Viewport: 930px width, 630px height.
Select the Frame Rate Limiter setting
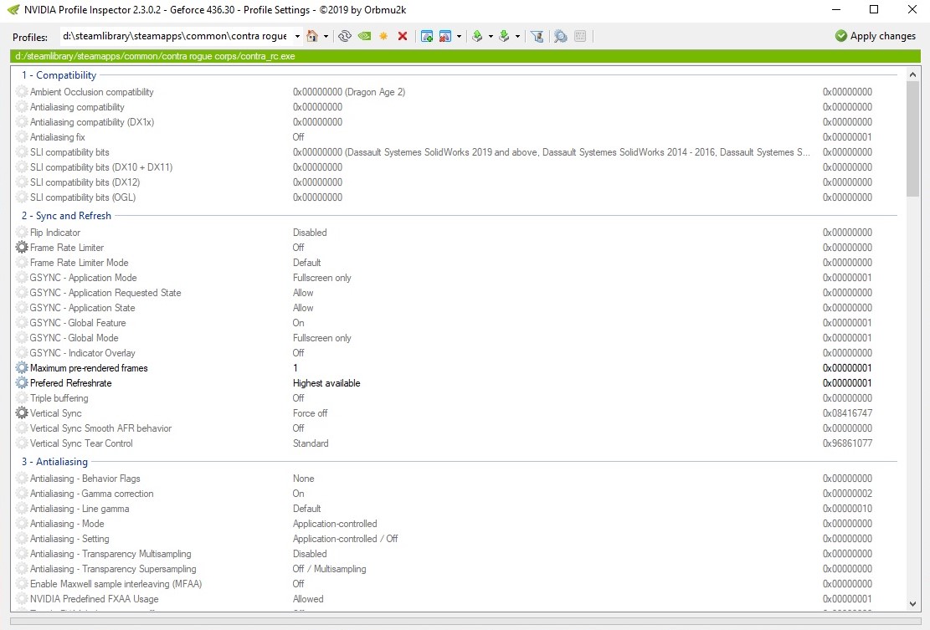coord(67,248)
